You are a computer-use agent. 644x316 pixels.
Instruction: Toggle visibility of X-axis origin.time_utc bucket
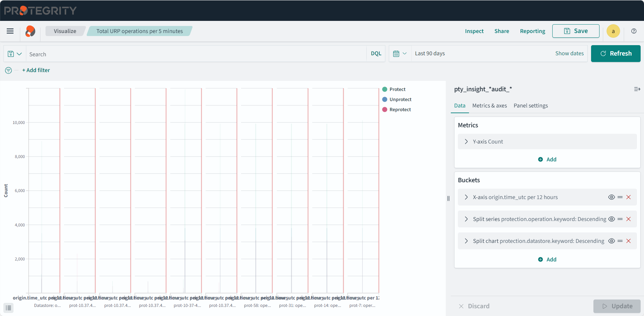coord(611,197)
